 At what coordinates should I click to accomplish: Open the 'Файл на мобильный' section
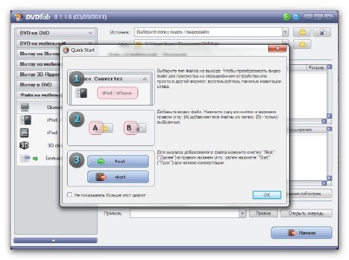tap(38, 95)
